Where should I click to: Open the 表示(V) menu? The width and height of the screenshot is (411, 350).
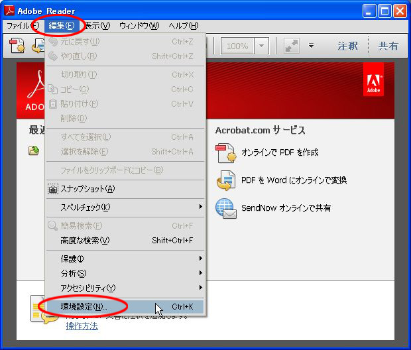coord(97,26)
